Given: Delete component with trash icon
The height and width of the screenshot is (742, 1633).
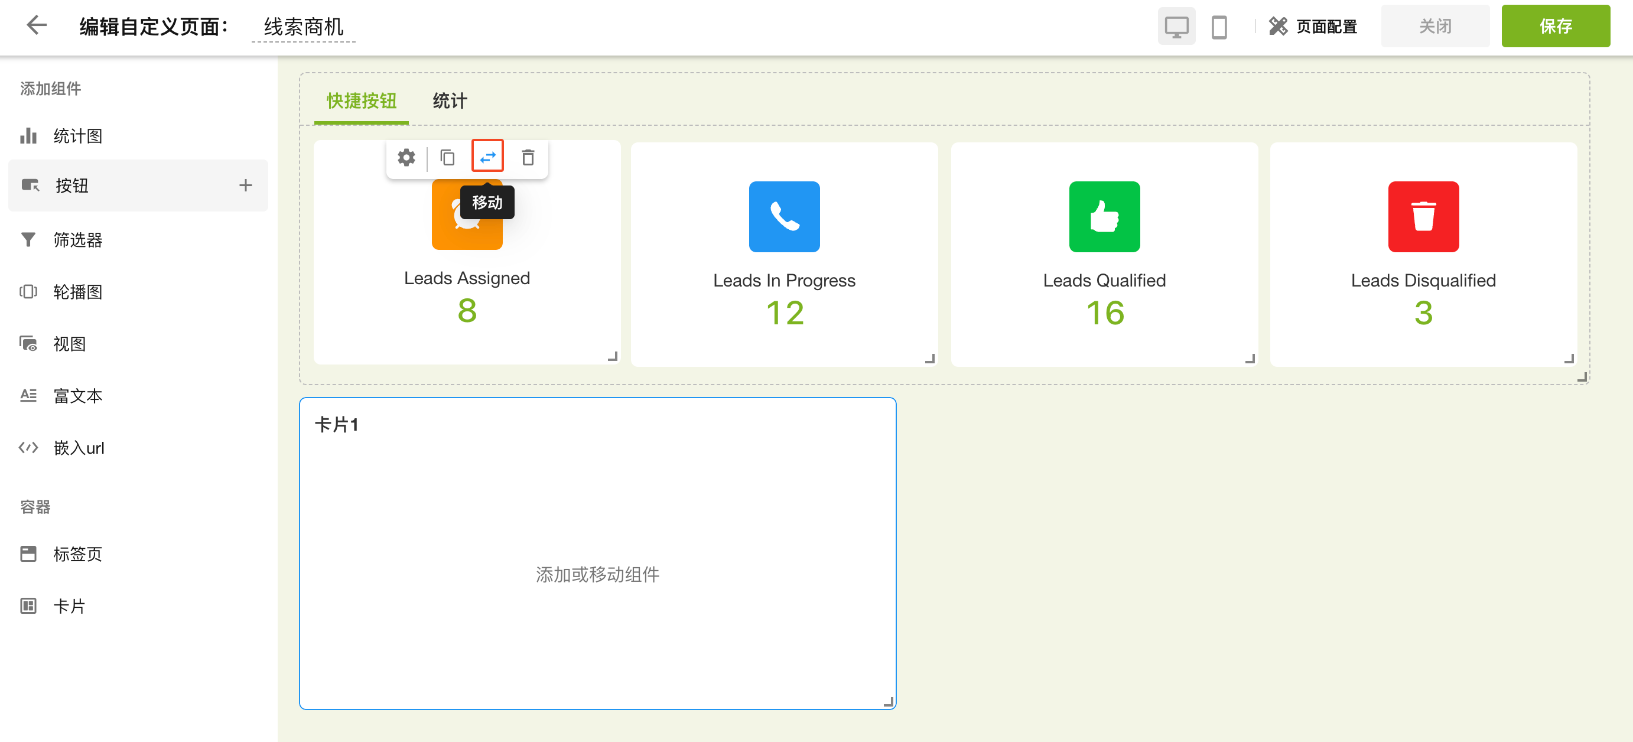Looking at the screenshot, I should pos(528,157).
